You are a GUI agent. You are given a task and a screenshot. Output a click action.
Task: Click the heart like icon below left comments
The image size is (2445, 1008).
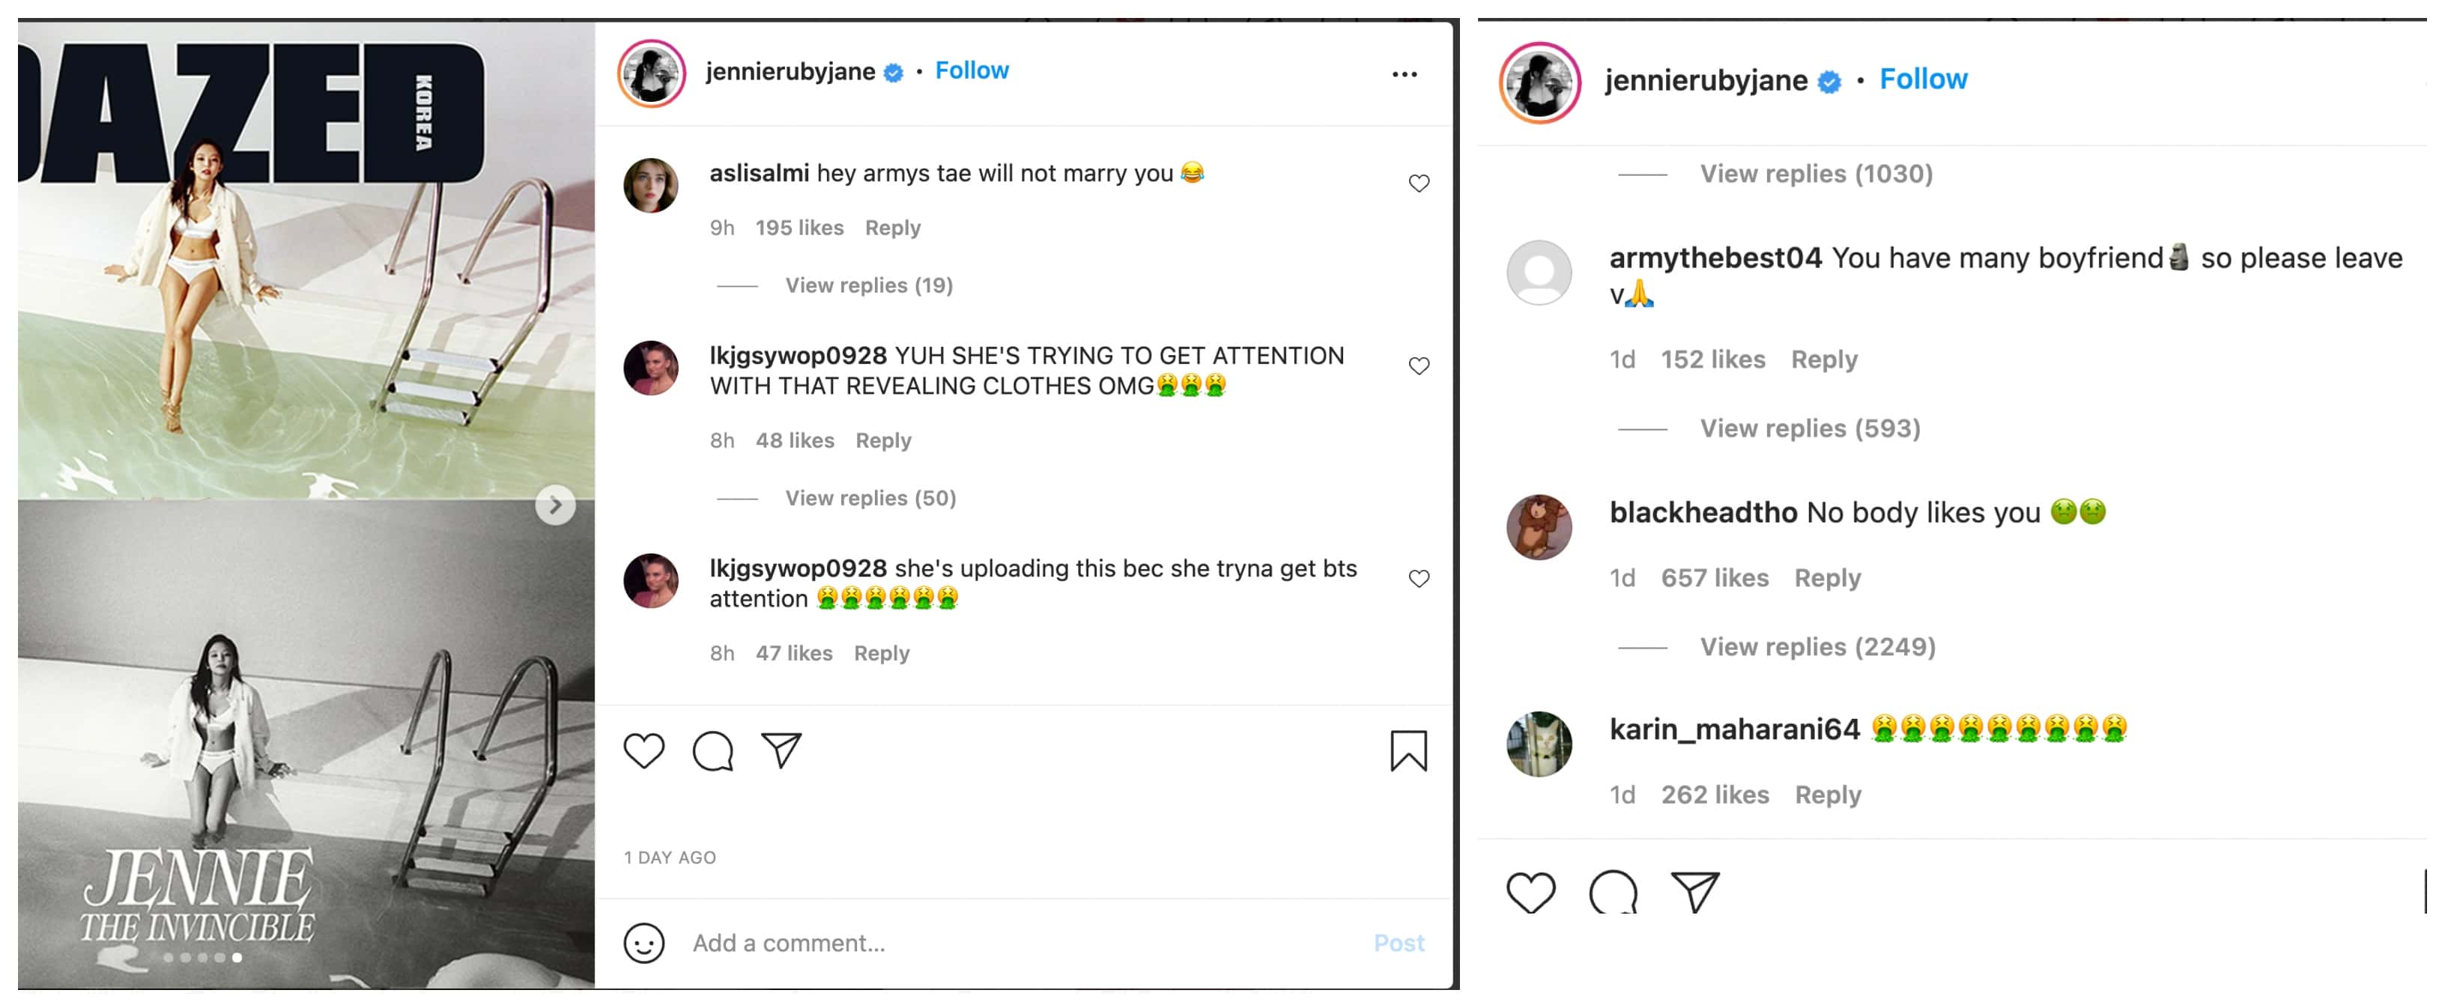coord(643,752)
